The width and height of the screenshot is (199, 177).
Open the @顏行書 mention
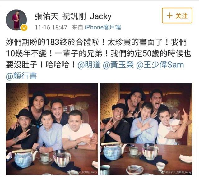21,76
